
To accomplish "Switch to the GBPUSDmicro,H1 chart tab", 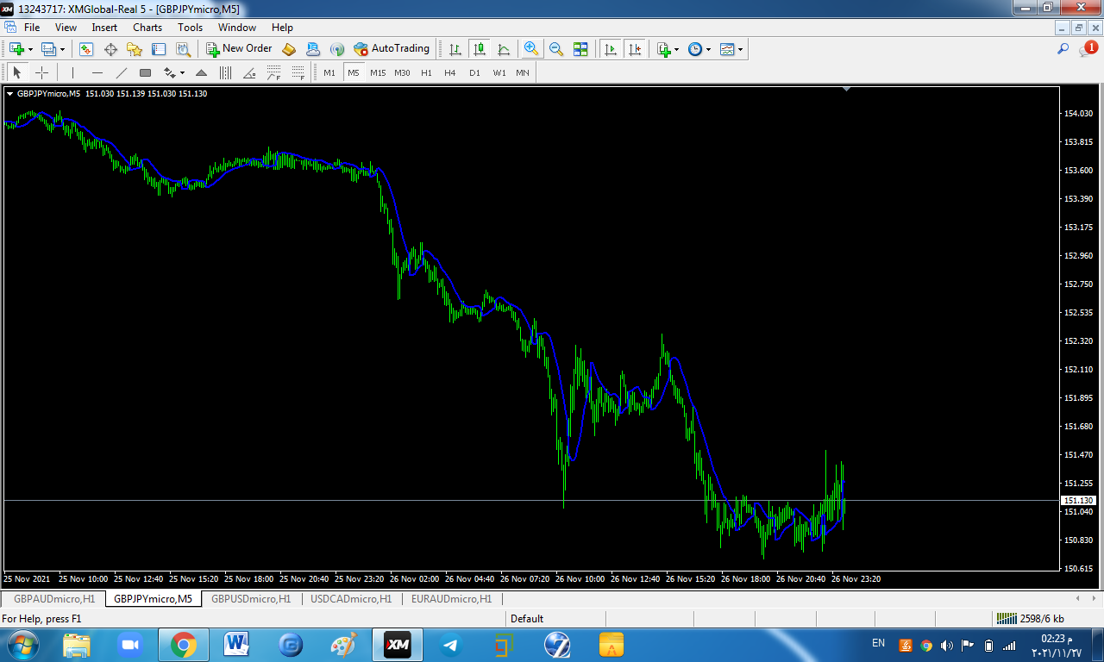I will 251,598.
